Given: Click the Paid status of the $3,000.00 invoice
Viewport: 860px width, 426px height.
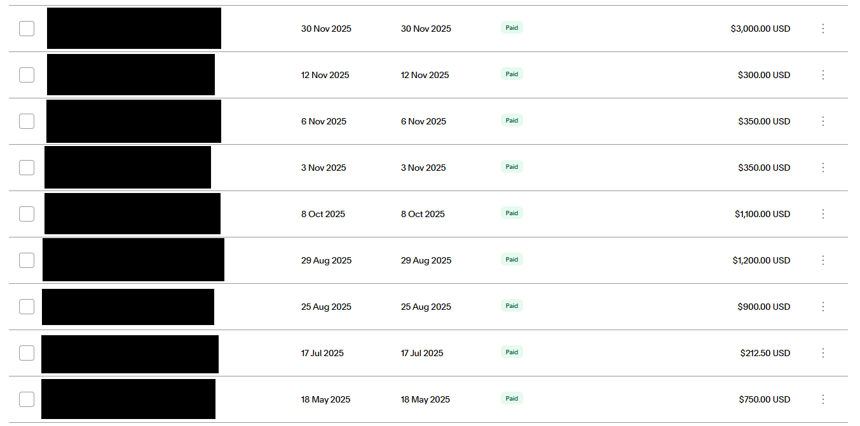Looking at the screenshot, I should (512, 28).
